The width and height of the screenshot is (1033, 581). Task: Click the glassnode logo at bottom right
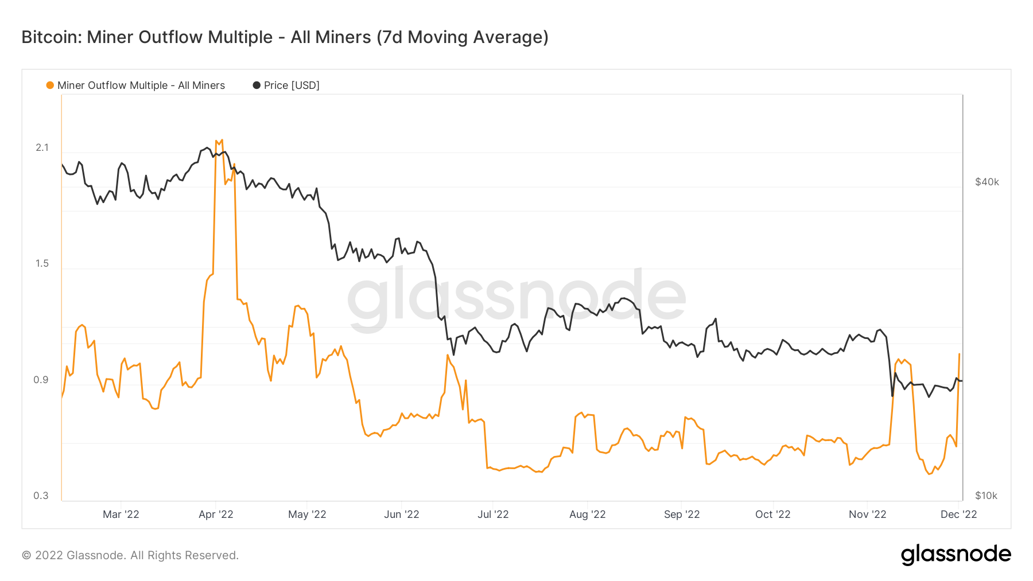pos(956,555)
